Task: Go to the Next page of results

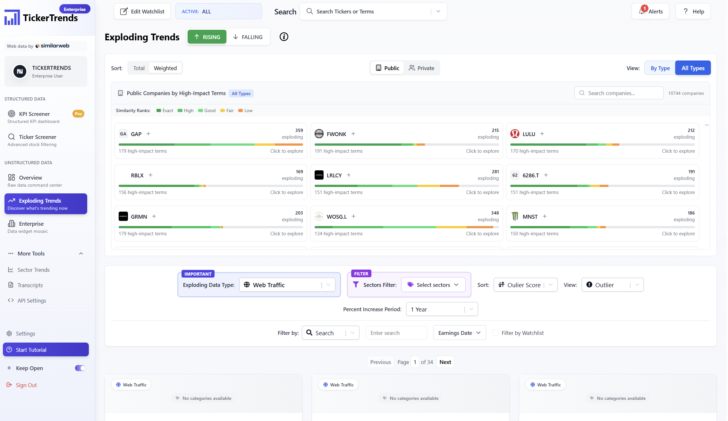Action: pos(445,362)
